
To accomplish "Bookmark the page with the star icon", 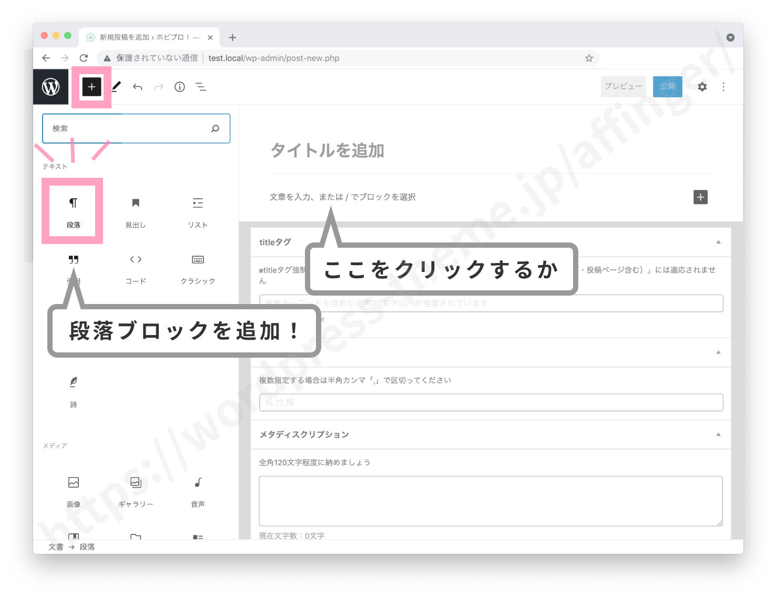I will tap(589, 58).
